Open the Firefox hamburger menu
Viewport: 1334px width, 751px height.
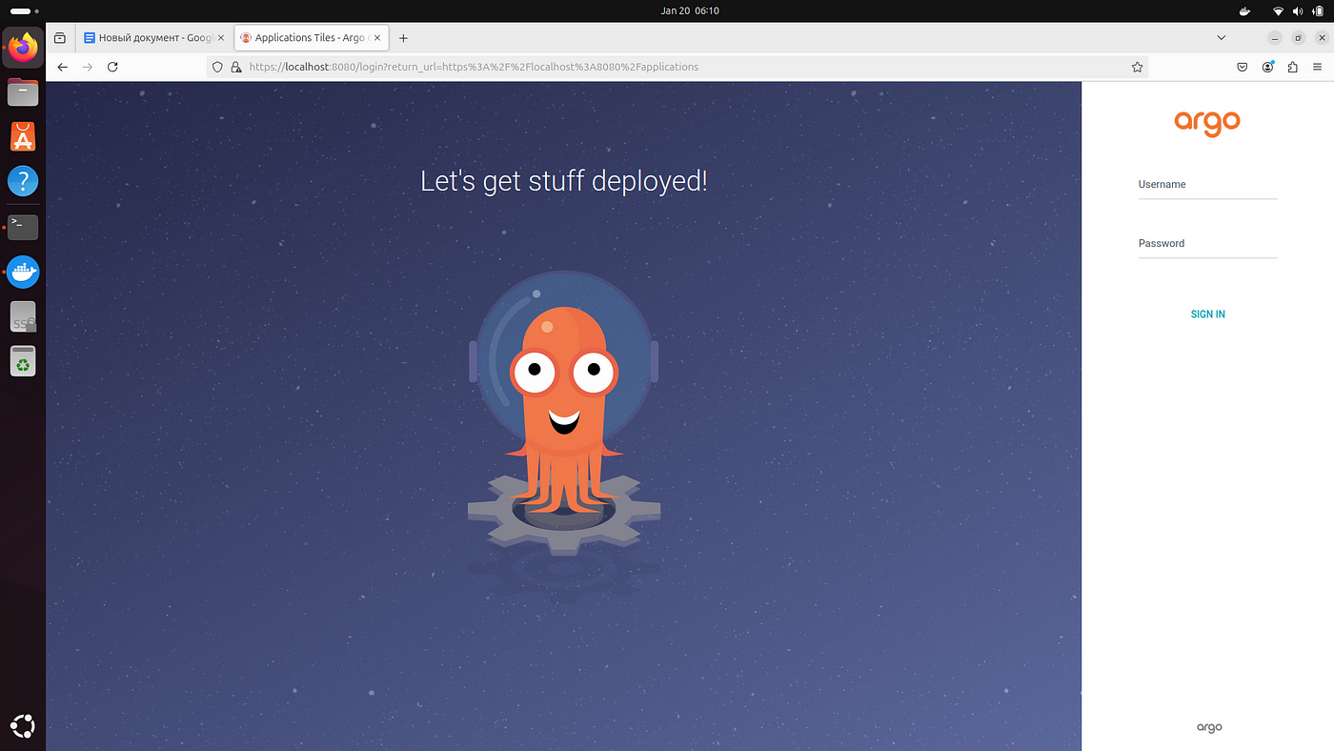tap(1318, 67)
